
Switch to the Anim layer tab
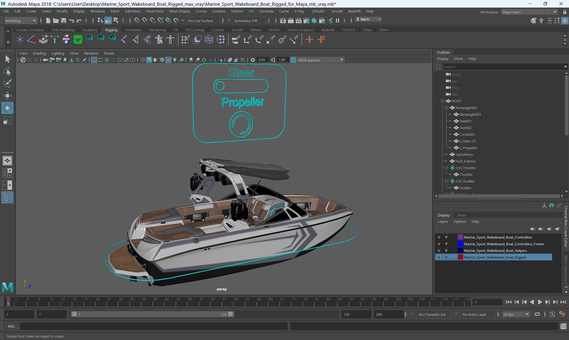[x=461, y=215]
